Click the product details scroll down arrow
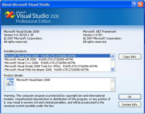 pyautogui.click(x=112, y=89)
